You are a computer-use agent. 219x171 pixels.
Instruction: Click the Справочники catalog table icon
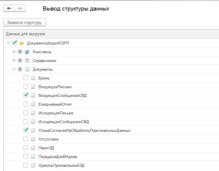coord(27,61)
